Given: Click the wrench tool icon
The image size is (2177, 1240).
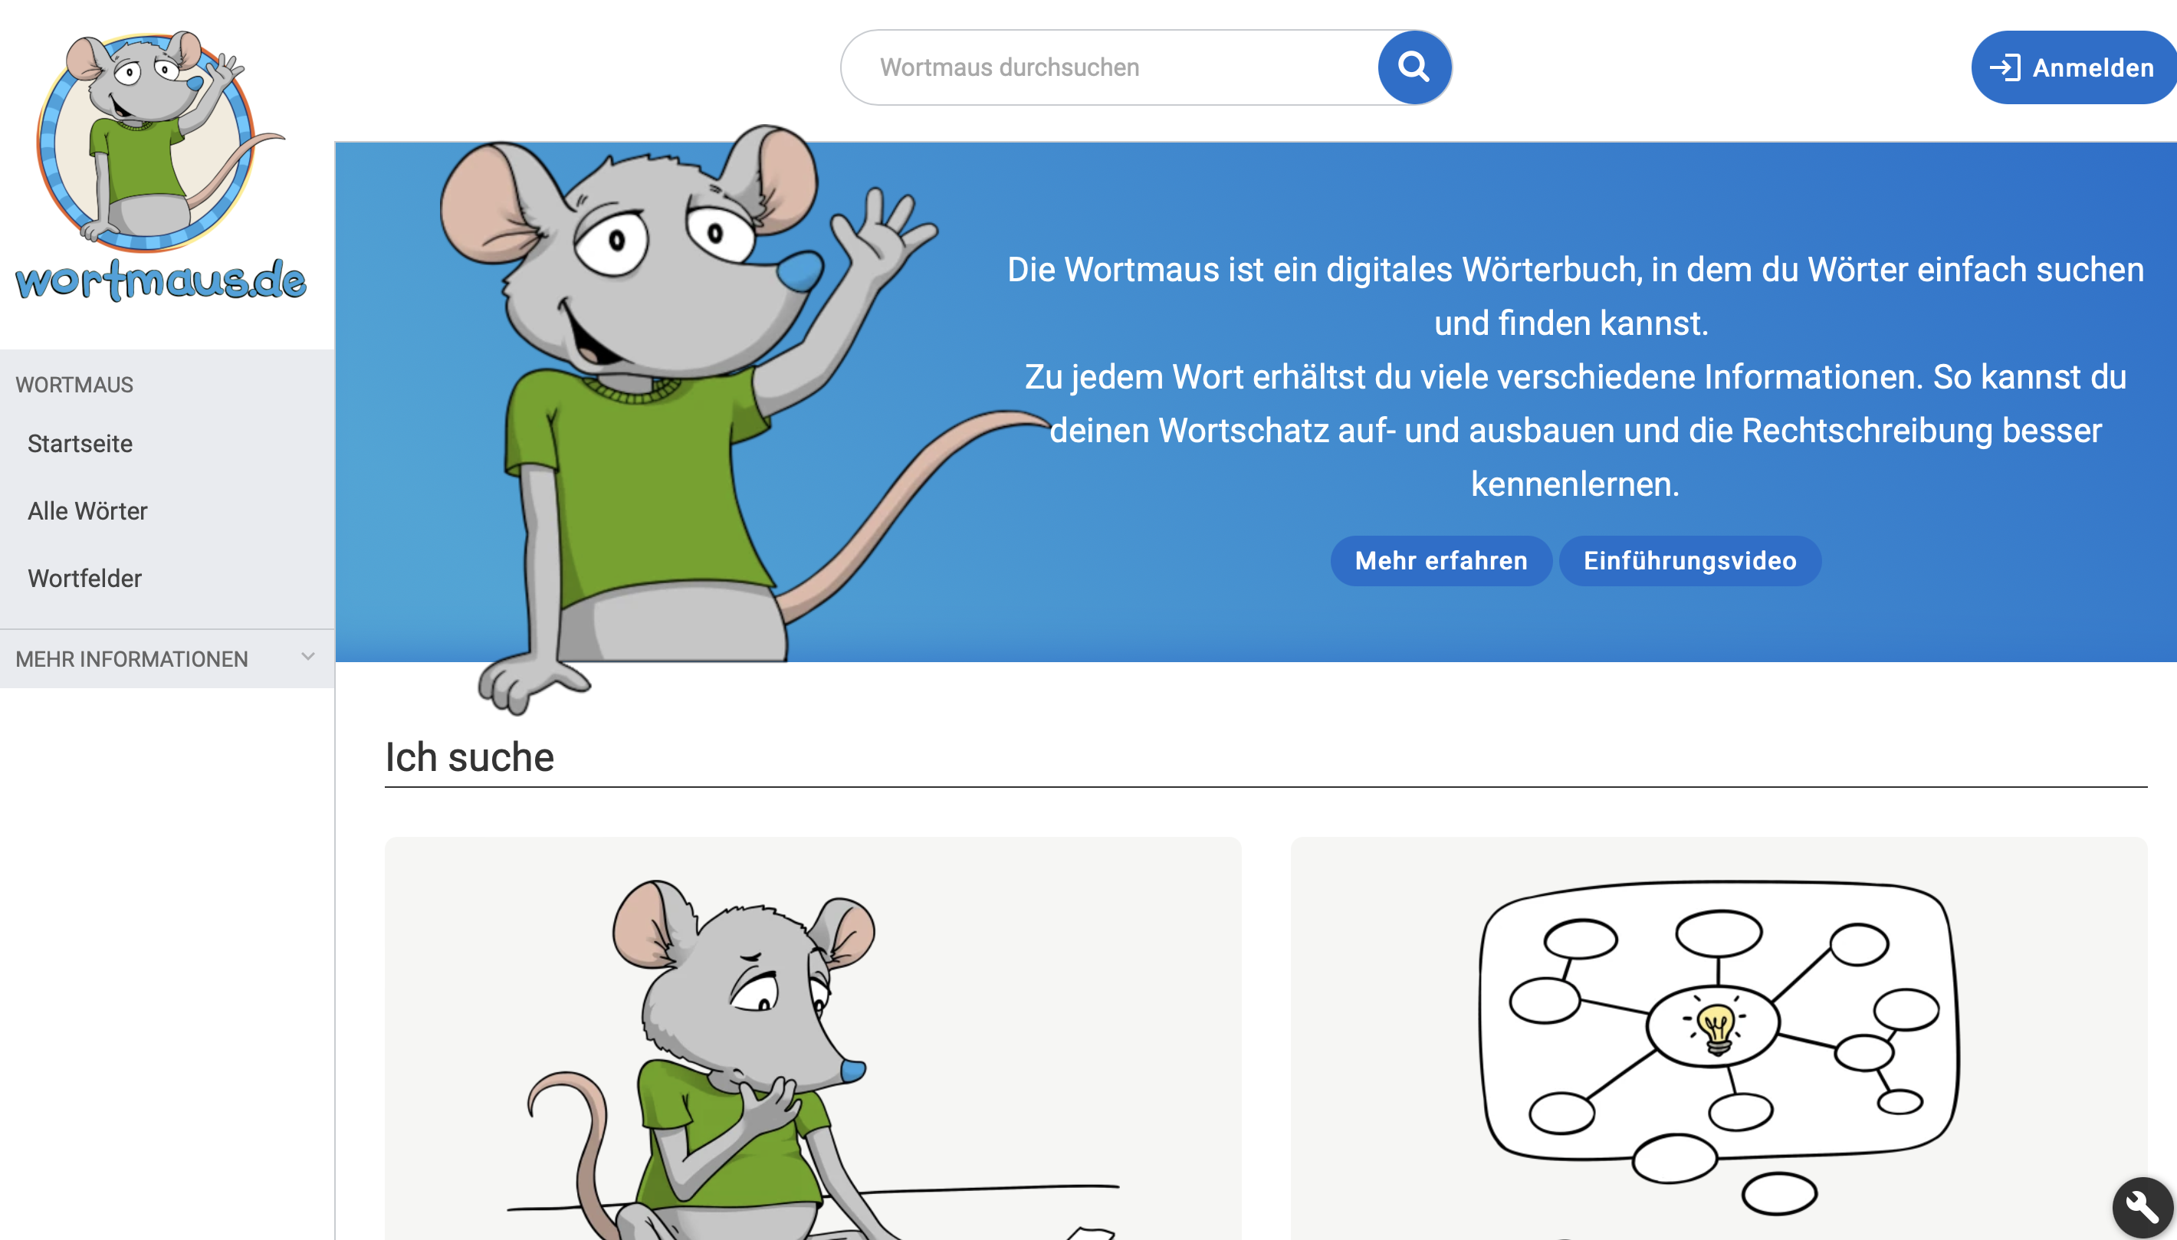Looking at the screenshot, I should (2143, 1207).
